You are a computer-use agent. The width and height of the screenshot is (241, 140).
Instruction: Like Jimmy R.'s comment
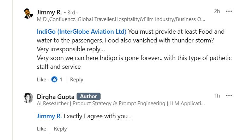(x=42, y=80)
